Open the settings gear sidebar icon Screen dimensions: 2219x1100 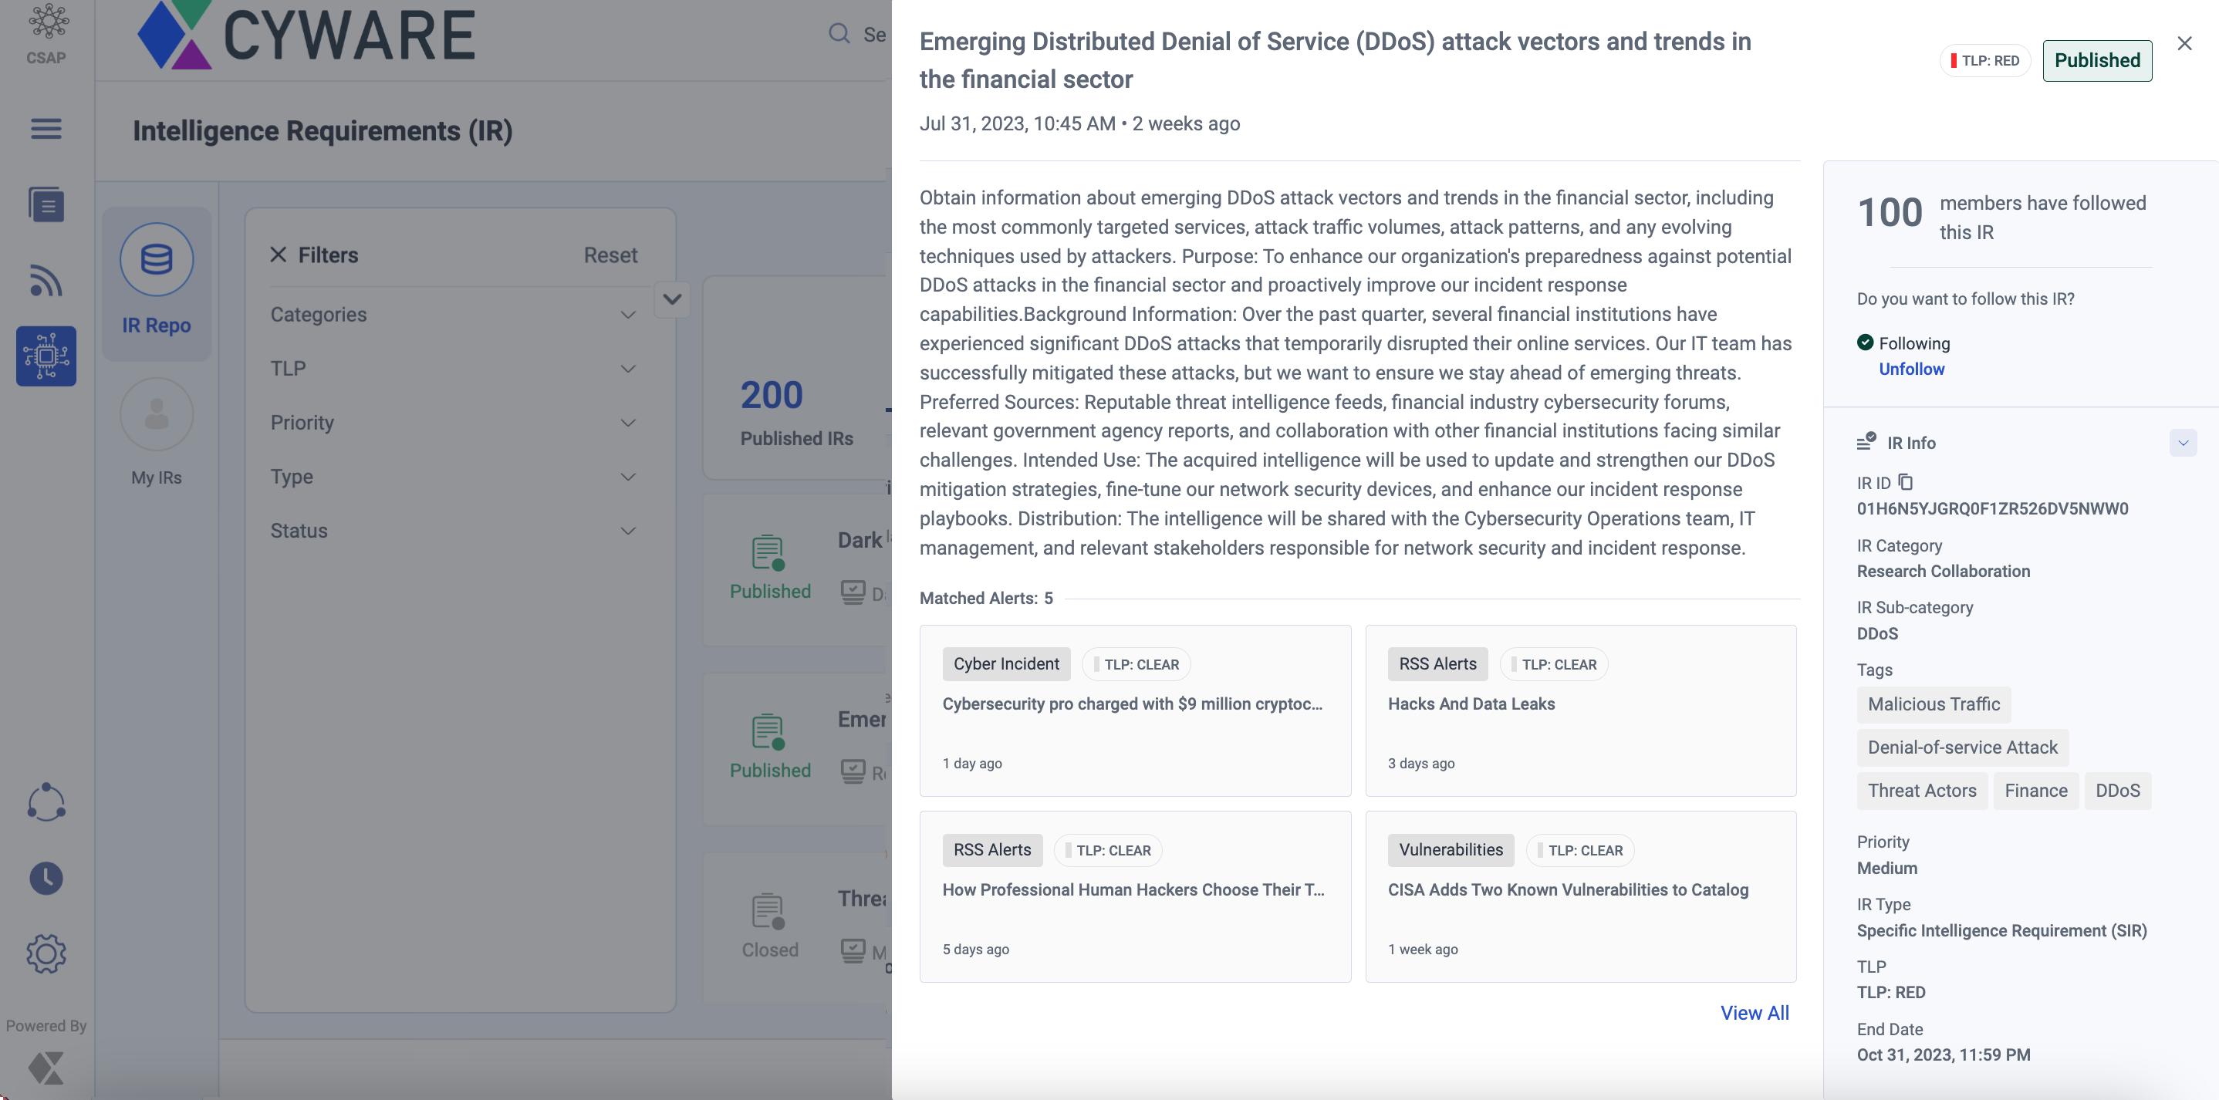[46, 954]
